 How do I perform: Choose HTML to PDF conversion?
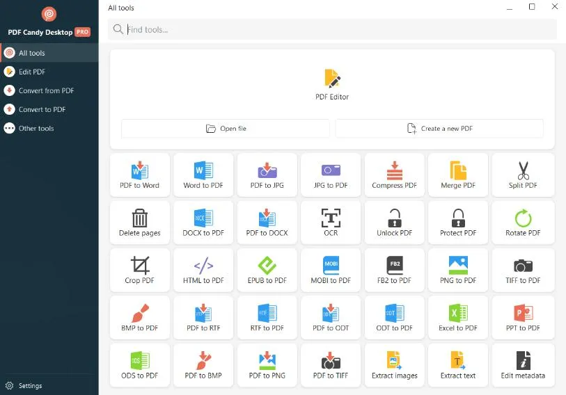click(203, 271)
